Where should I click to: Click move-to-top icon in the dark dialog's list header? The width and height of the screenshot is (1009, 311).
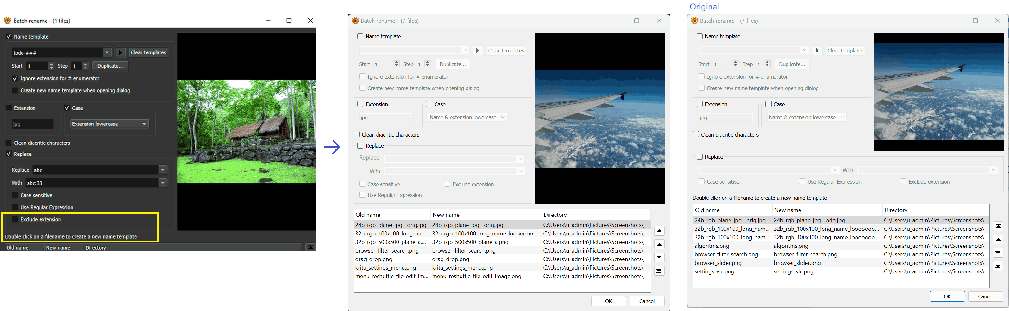pyautogui.click(x=310, y=247)
